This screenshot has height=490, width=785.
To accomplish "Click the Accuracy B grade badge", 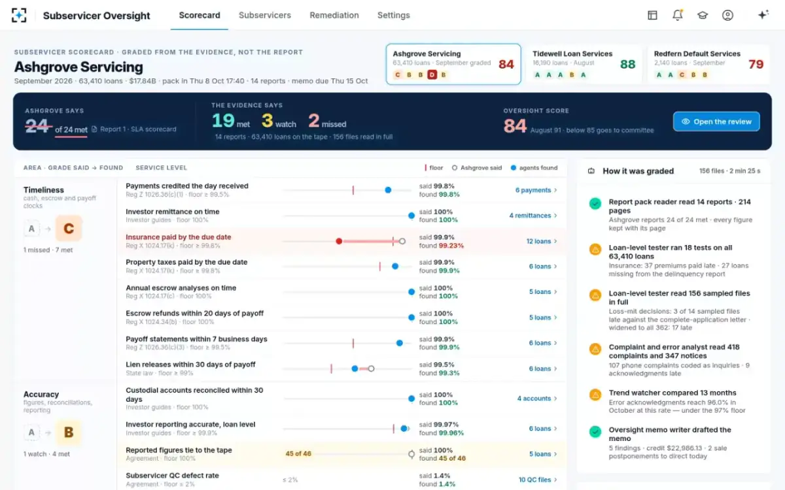I will [x=69, y=432].
